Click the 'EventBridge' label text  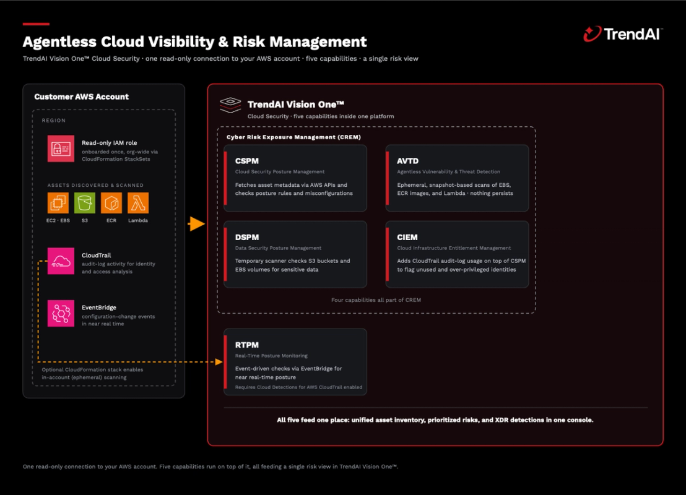[x=99, y=308]
